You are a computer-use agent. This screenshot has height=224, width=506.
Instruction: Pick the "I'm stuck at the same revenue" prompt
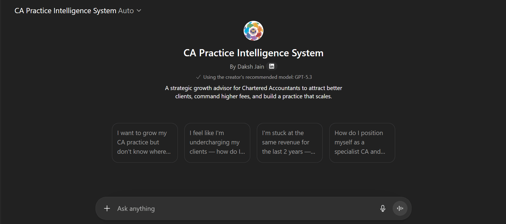(290, 143)
